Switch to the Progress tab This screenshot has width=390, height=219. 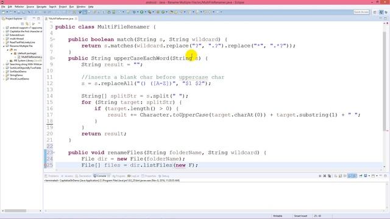tap(119, 176)
